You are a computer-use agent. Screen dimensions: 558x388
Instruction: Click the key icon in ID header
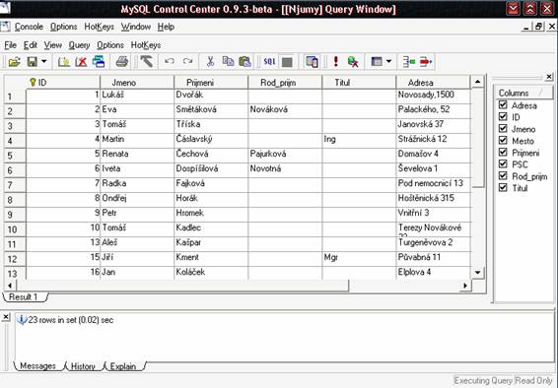click(33, 83)
